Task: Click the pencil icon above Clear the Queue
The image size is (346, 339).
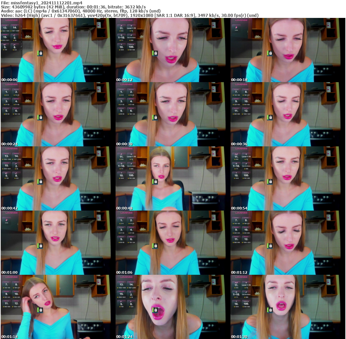Action: (x=131, y=35)
